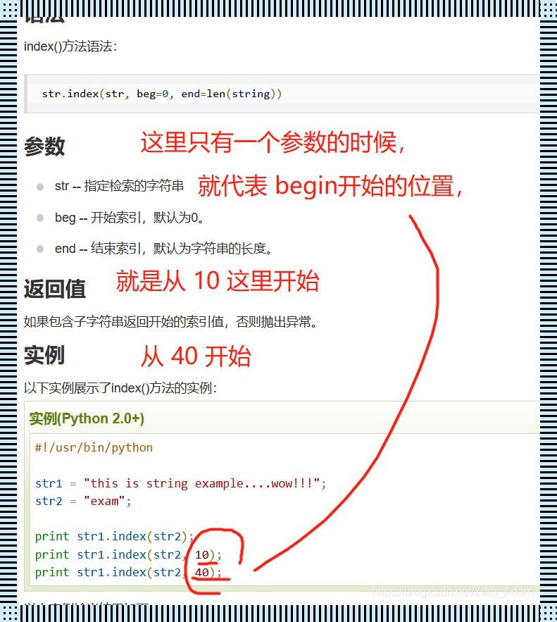Click the circled number 40 argument

[202, 572]
